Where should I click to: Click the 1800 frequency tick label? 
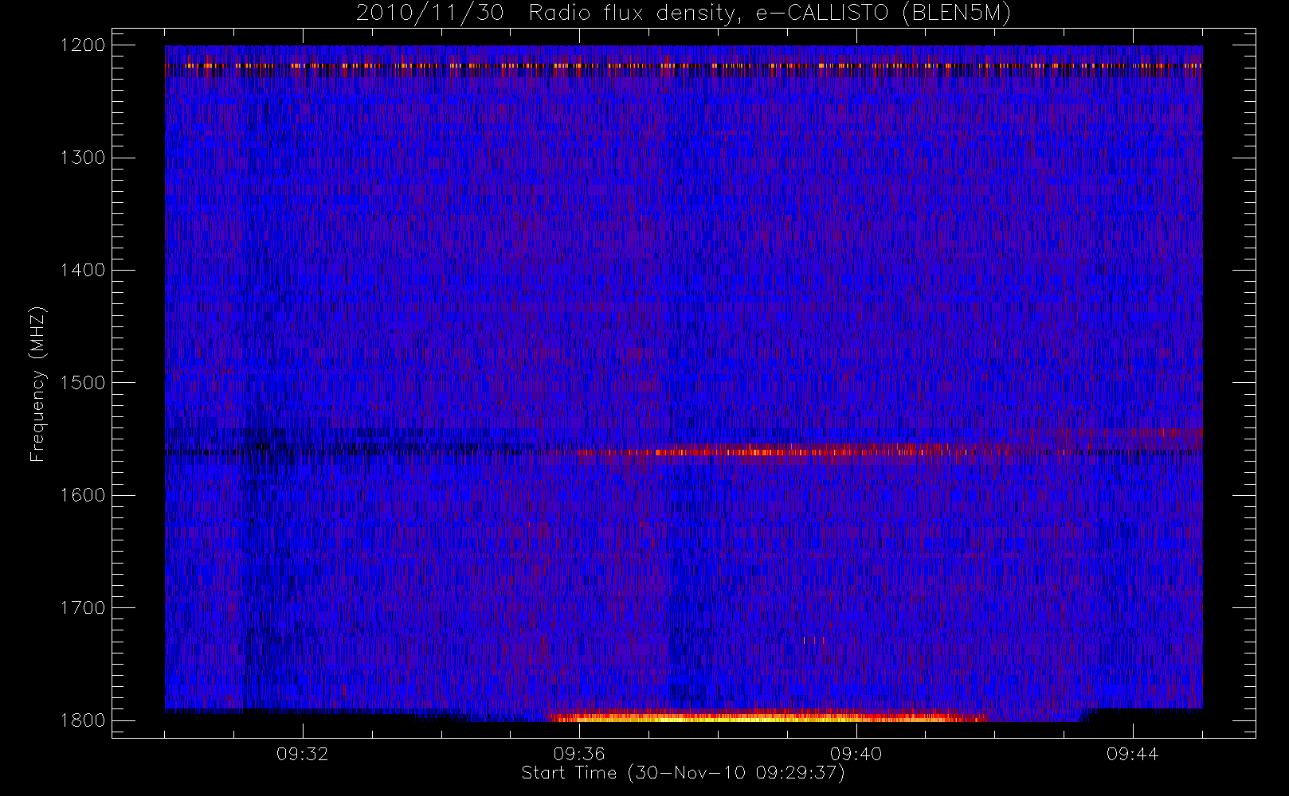point(83,720)
